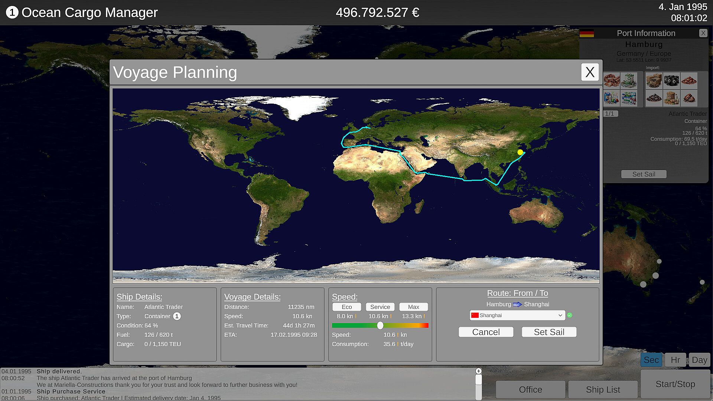
Task: Click the distance value 11235 nm
Action: [301, 307]
